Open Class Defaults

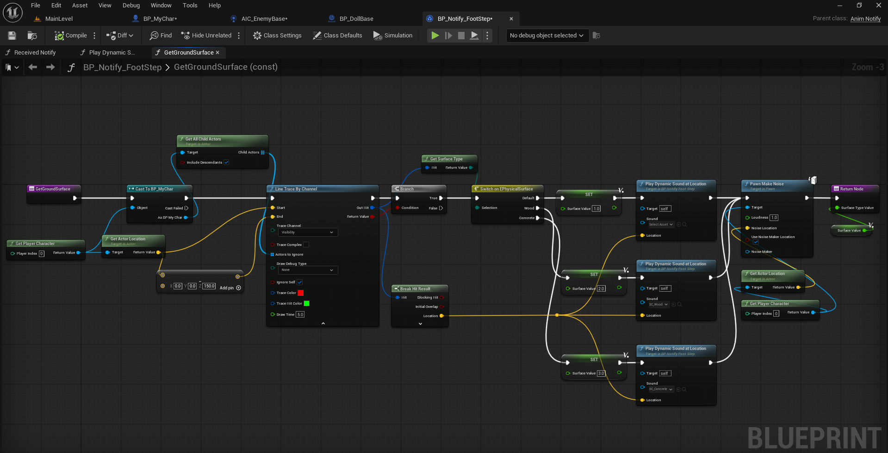[337, 36]
